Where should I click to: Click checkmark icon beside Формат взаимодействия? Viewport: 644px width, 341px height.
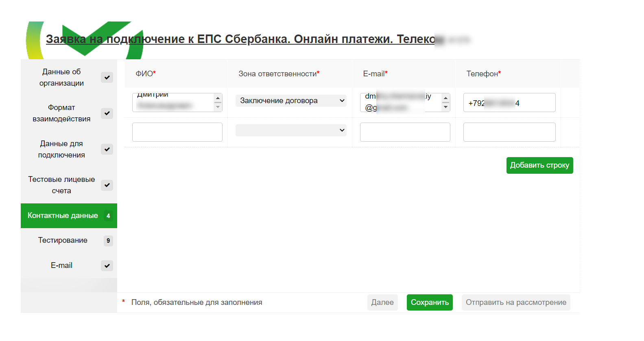click(107, 113)
